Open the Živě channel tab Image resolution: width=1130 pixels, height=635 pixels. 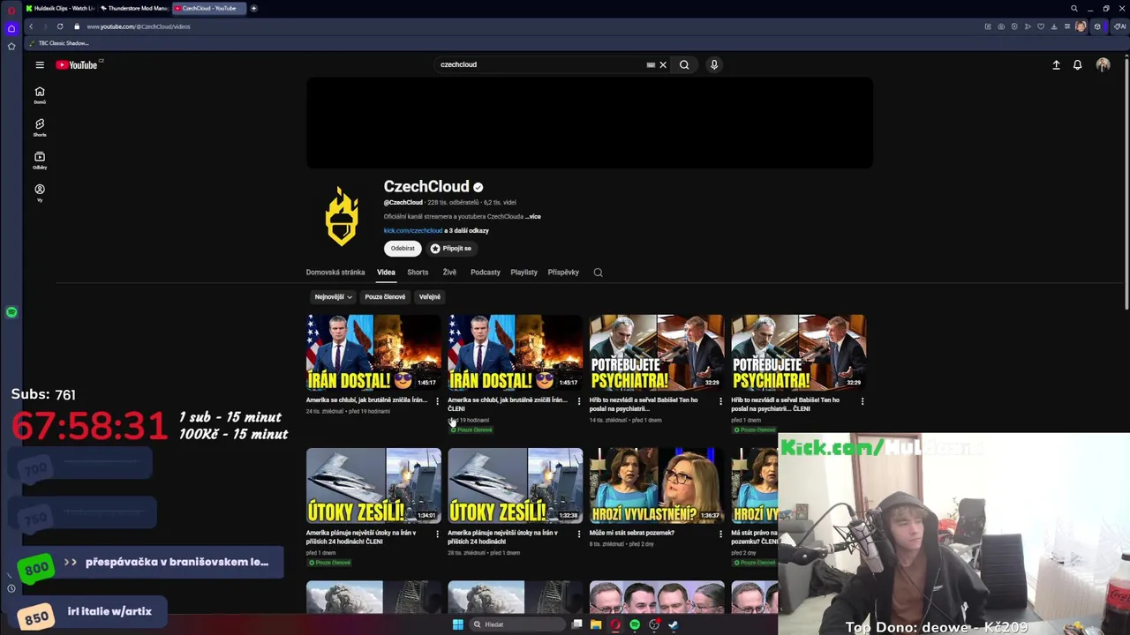click(x=449, y=273)
